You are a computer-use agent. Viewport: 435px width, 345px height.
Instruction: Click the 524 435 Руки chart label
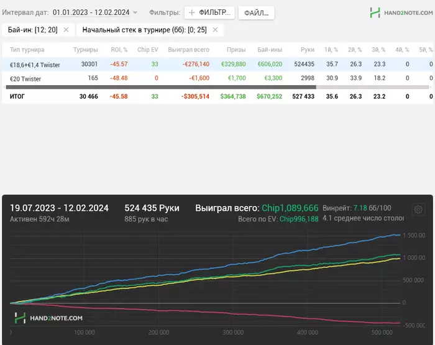(x=152, y=208)
